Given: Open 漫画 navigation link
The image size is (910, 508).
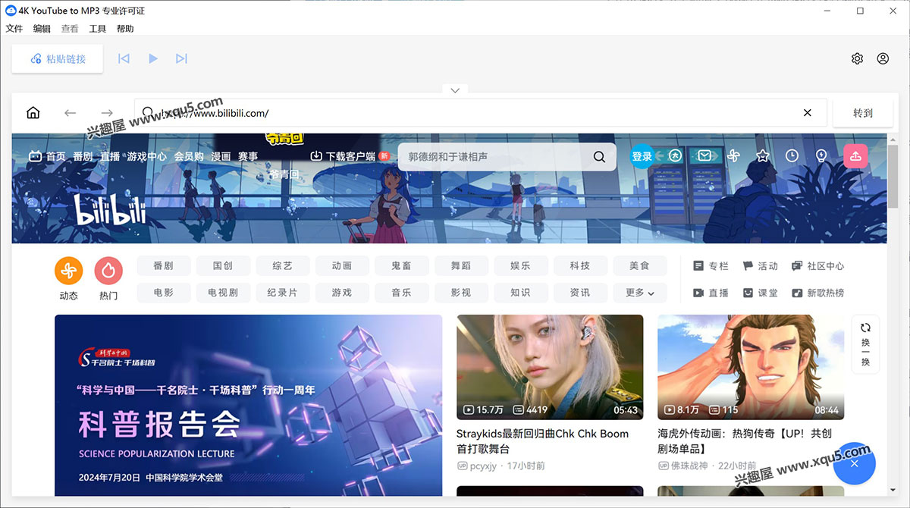Looking at the screenshot, I should click(x=221, y=156).
